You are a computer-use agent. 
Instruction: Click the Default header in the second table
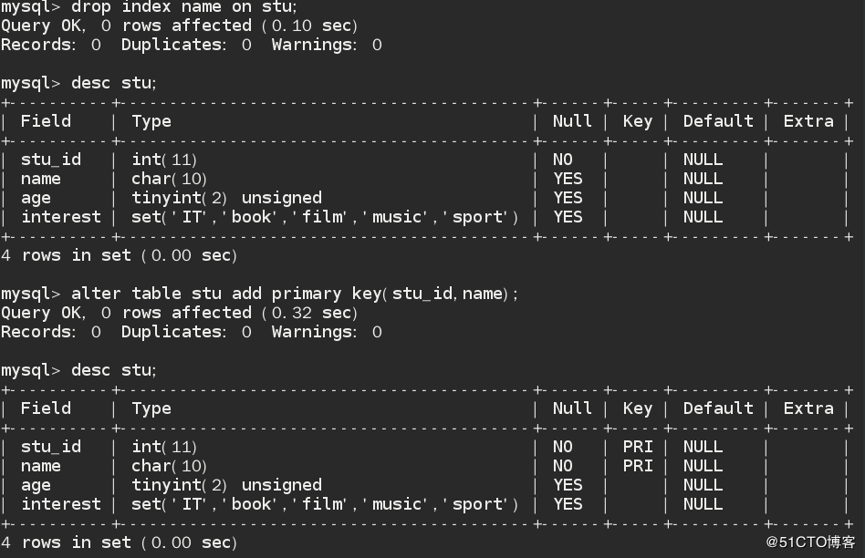point(718,408)
